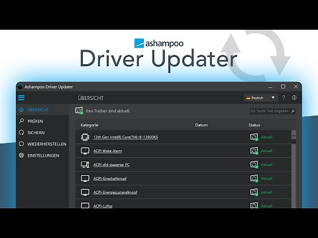Minimize the Ashampoo Driver Updater window
The height and width of the screenshot is (238, 318).
click(x=270, y=87)
